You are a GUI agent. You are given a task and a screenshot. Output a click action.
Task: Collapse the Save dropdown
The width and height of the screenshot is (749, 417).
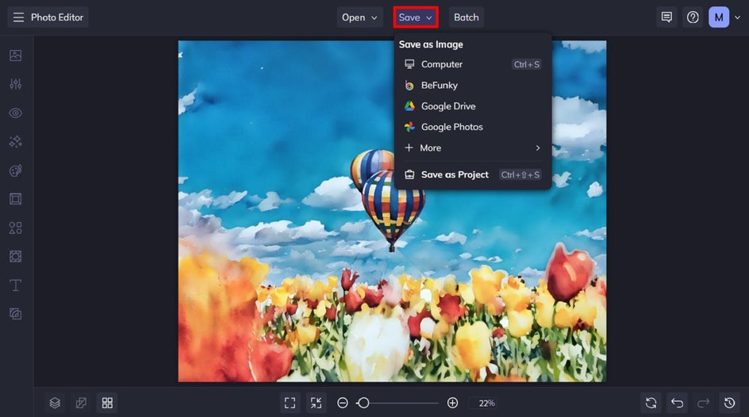[416, 17]
